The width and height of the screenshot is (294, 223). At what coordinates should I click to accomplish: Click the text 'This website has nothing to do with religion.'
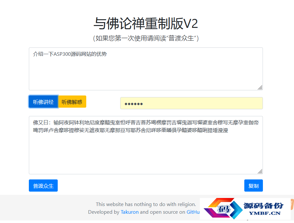tap(146, 204)
